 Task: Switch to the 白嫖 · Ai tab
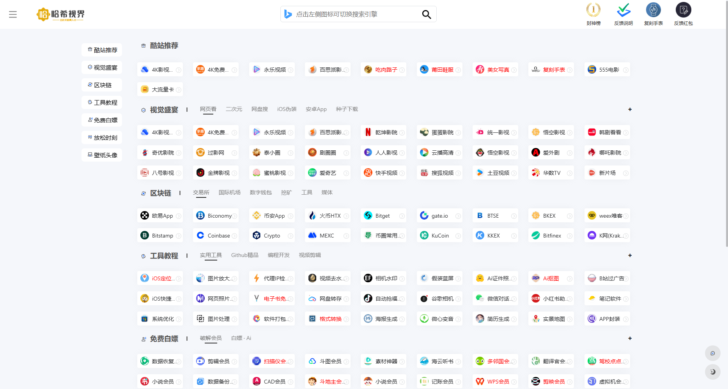pyautogui.click(x=241, y=338)
